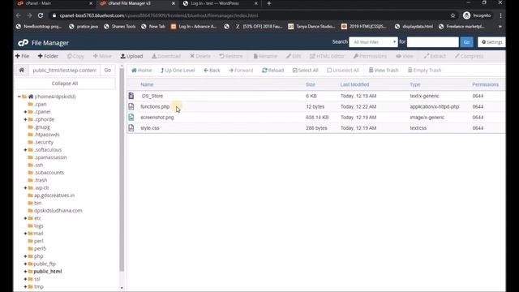Viewport: 519px width, 292px height.
Task: Go Forward in file navigation
Action: [x=241, y=71]
